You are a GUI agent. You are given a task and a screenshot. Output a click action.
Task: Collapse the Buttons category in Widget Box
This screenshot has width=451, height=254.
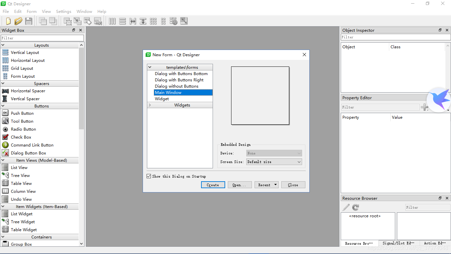point(3,106)
